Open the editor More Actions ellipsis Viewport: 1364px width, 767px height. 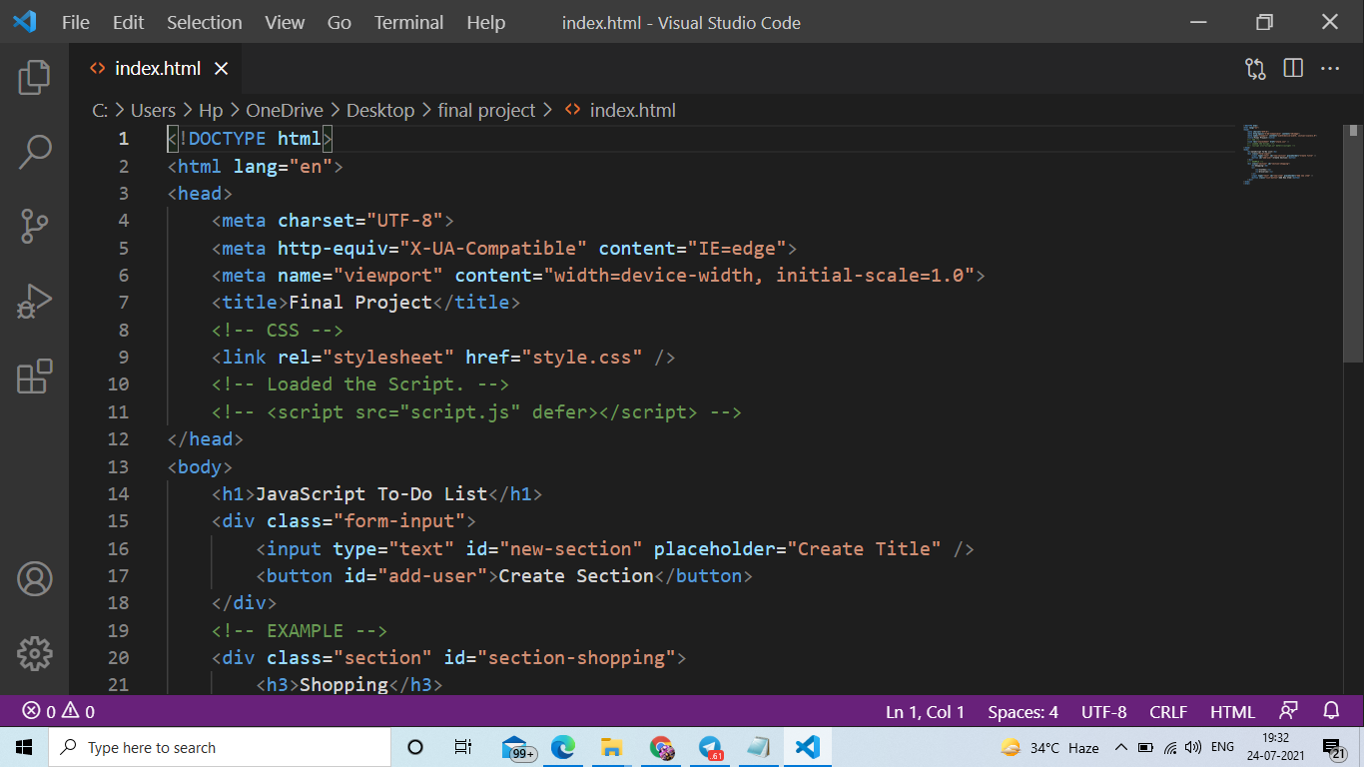pos(1330,68)
